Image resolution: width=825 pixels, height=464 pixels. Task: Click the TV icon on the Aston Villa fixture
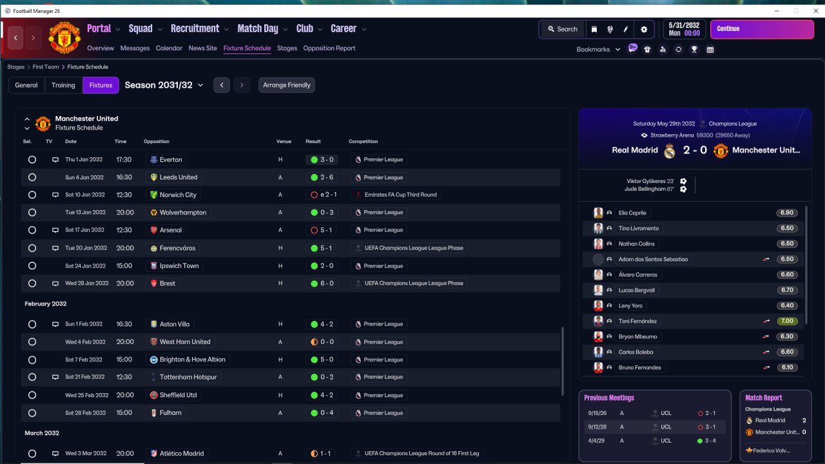(x=55, y=324)
